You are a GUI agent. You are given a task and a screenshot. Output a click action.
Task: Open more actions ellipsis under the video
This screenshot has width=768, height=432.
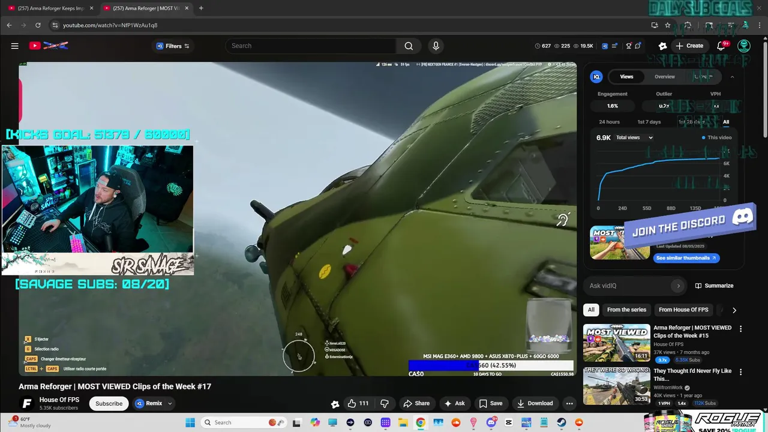pyautogui.click(x=569, y=403)
